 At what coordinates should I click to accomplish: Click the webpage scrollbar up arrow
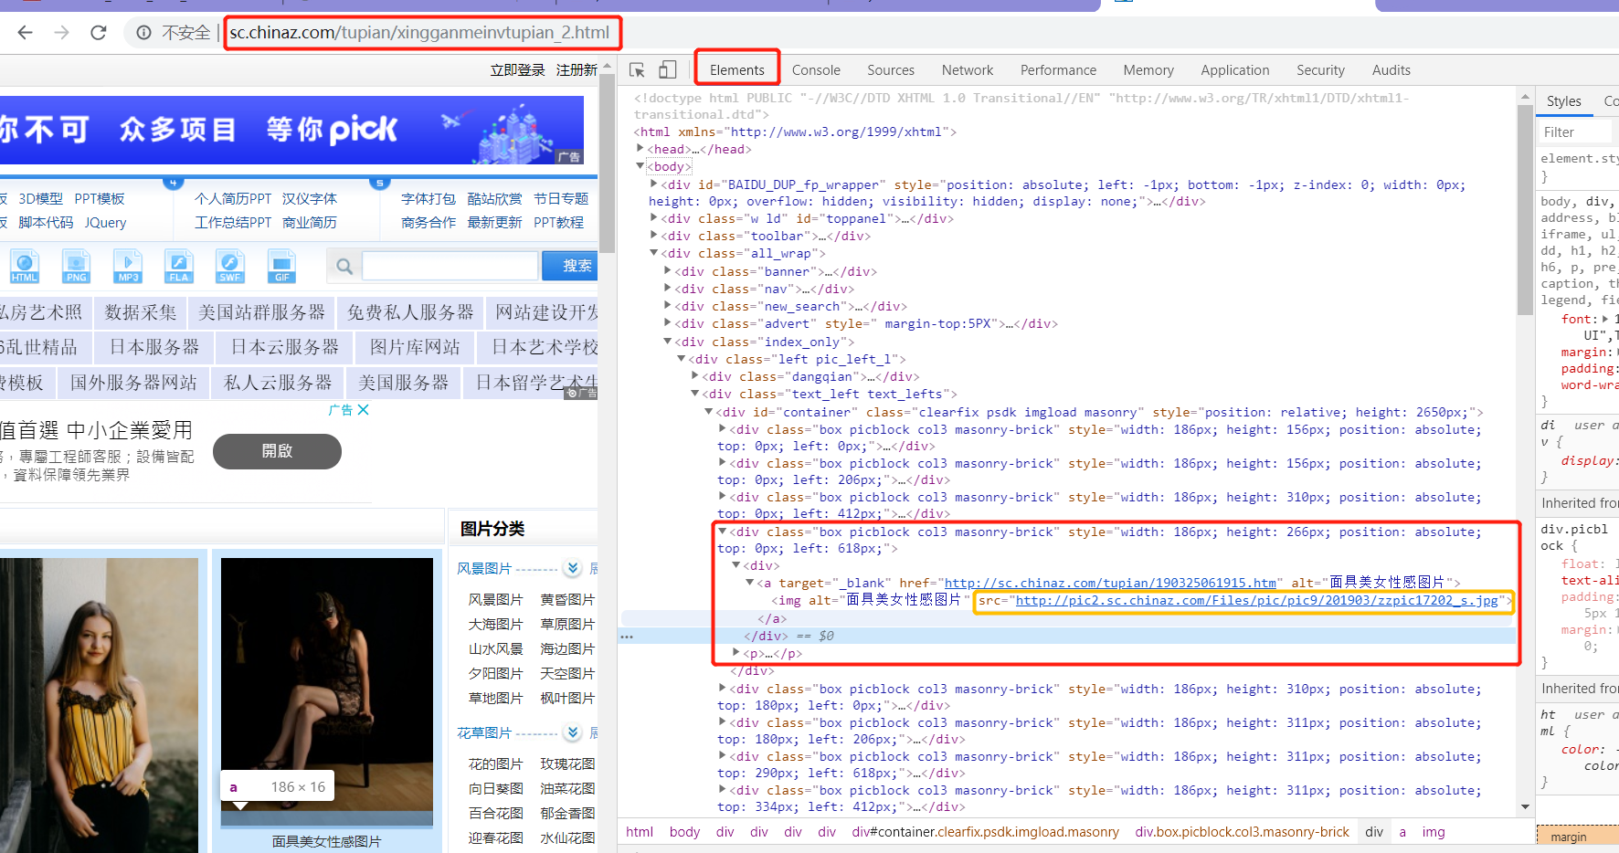click(x=608, y=67)
